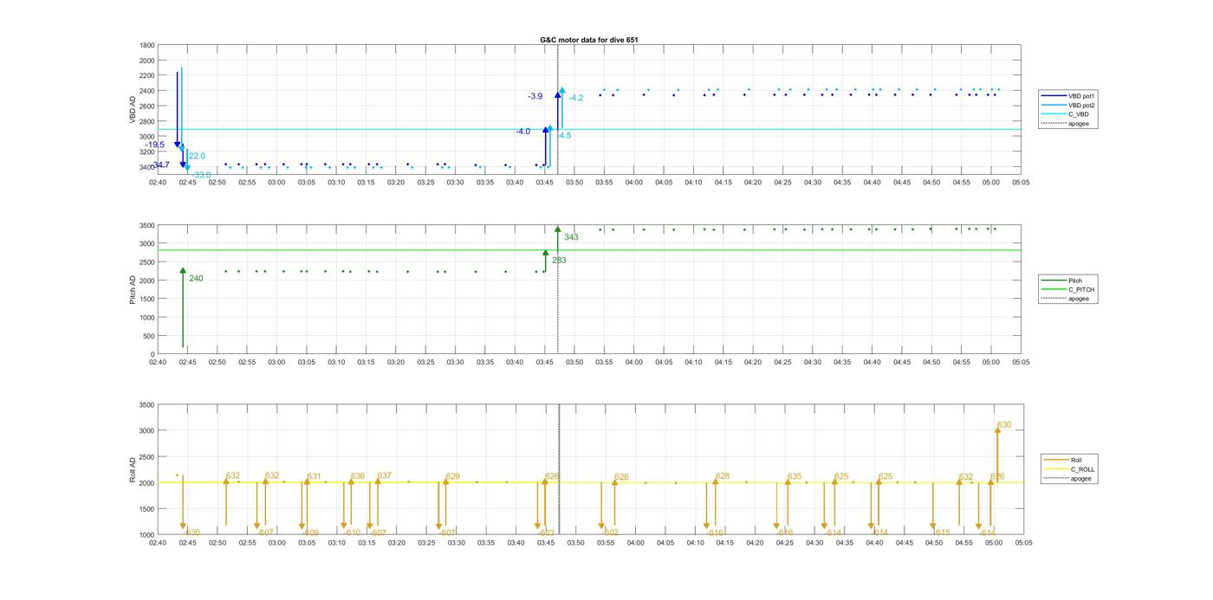
Task: Click the '1800' tick on VBD axis
Action: pos(147,45)
